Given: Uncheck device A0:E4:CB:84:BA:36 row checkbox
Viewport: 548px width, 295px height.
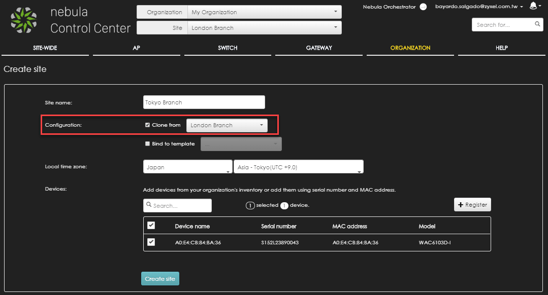Looking at the screenshot, I should 151,242.
